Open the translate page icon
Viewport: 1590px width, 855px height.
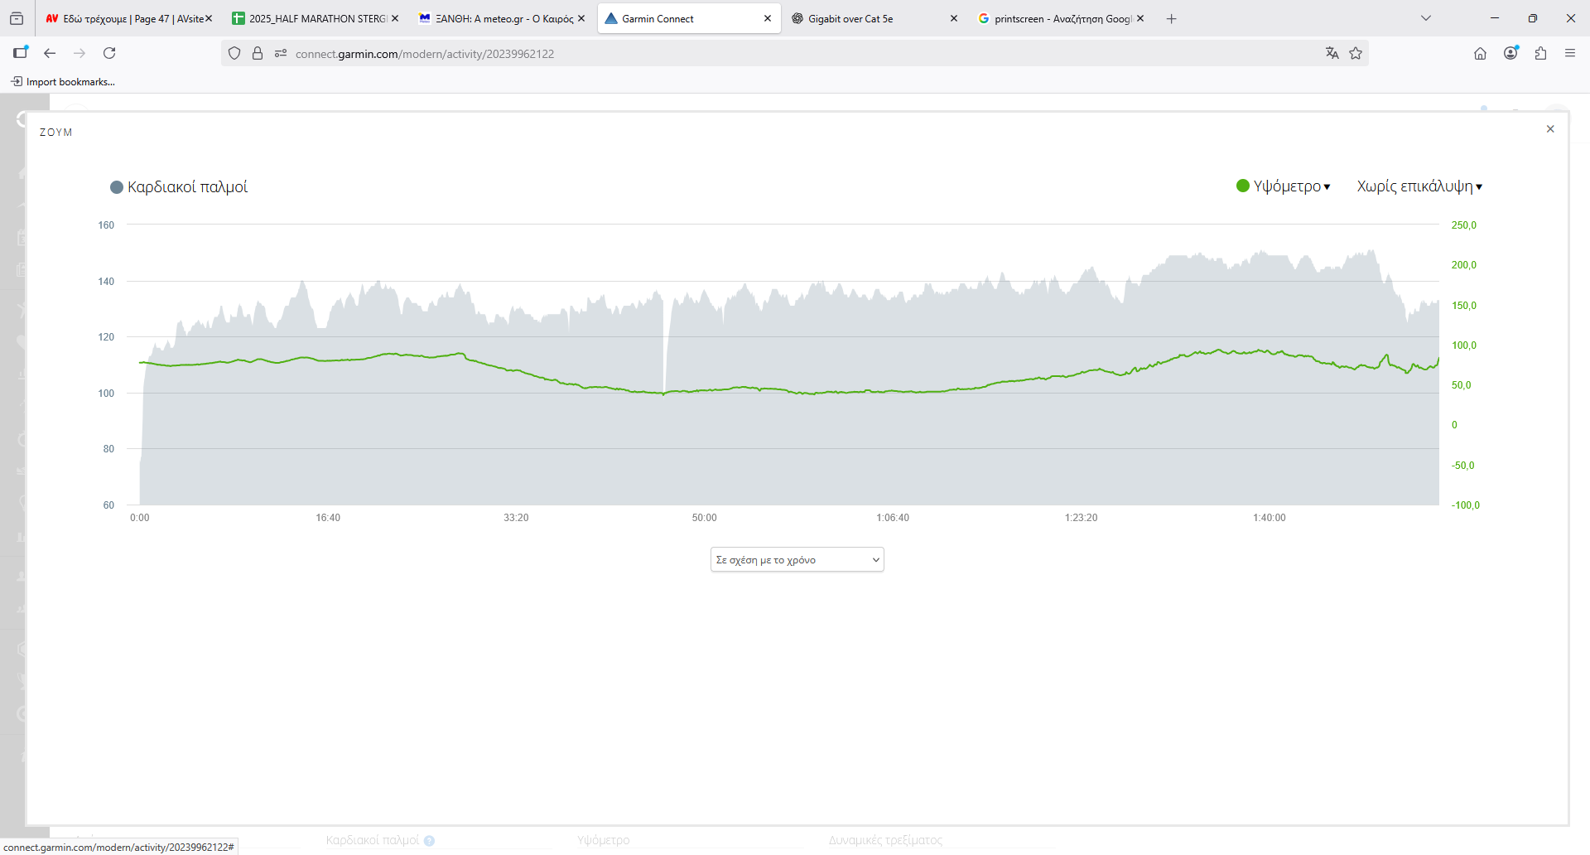[1332, 53]
